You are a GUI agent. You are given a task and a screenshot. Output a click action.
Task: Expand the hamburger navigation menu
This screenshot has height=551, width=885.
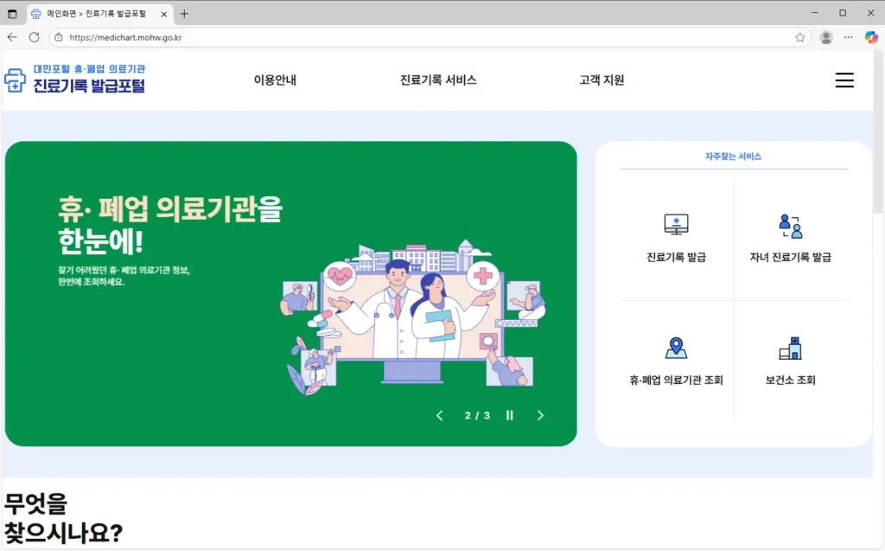click(x=844, y=80)
